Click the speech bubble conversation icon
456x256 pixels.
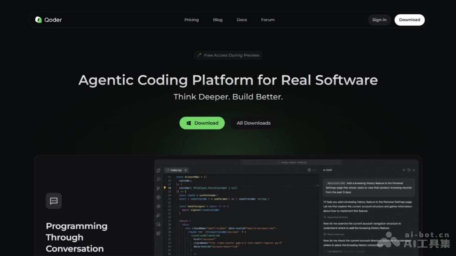tap(54, 201)
